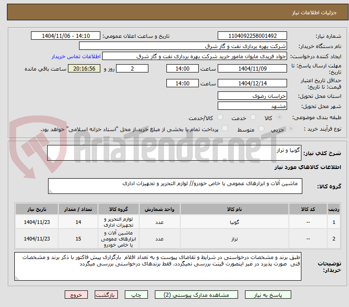The height and width of the screenshot is (307, 349).
Task: Click the ایجاد کننده درخواست field
Action: 194,56
